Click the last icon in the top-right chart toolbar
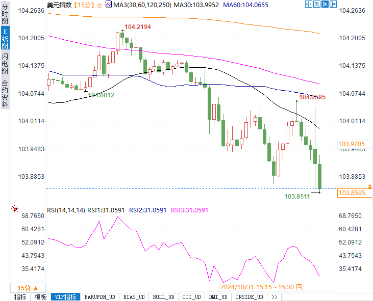373x301 pixels. (333, 4)
